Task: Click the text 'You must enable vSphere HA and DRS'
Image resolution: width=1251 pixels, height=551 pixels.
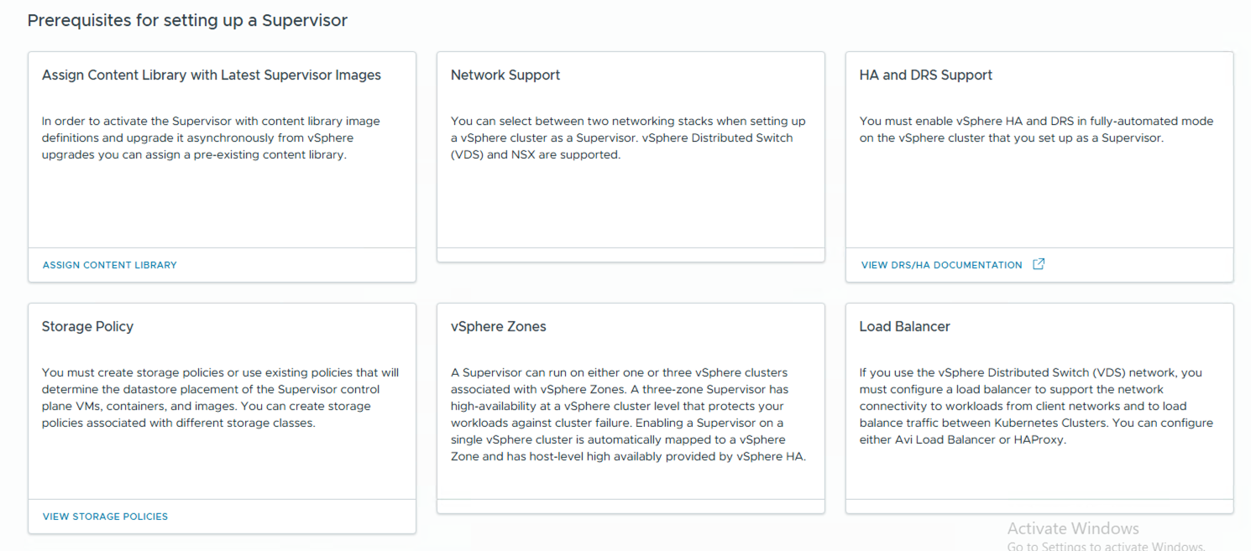Action: point(1037,129)
